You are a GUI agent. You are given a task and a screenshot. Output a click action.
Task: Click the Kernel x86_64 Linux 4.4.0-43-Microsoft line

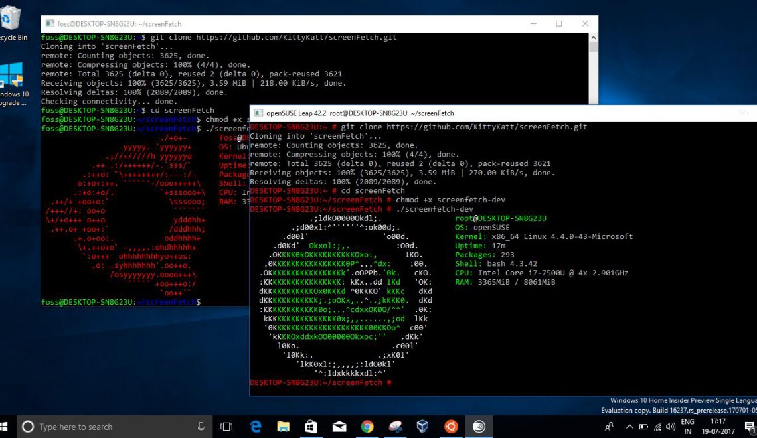(x=544, y=236)
